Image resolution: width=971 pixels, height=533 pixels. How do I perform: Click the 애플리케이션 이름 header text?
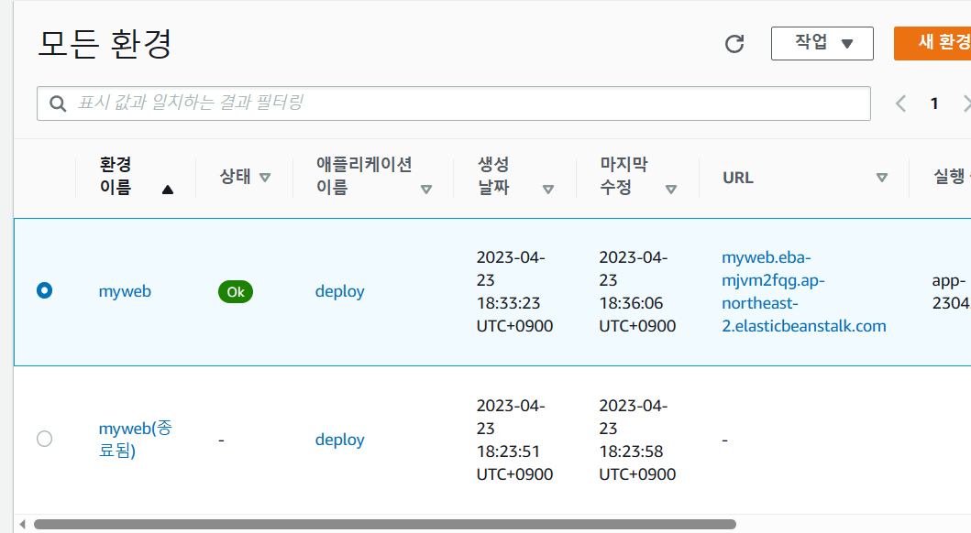(364, 176)
